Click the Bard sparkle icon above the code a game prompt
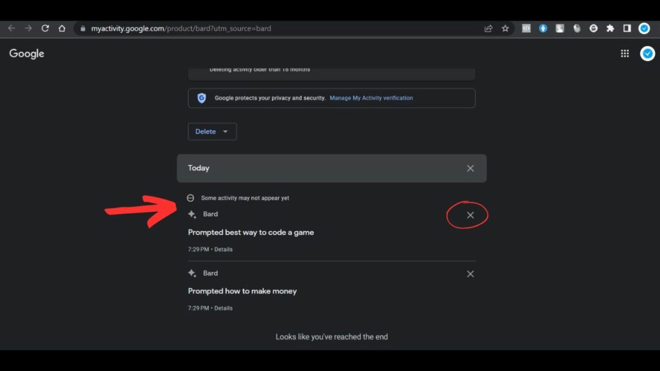The width and height of the screenshot is (660, 371). point(192,214)
